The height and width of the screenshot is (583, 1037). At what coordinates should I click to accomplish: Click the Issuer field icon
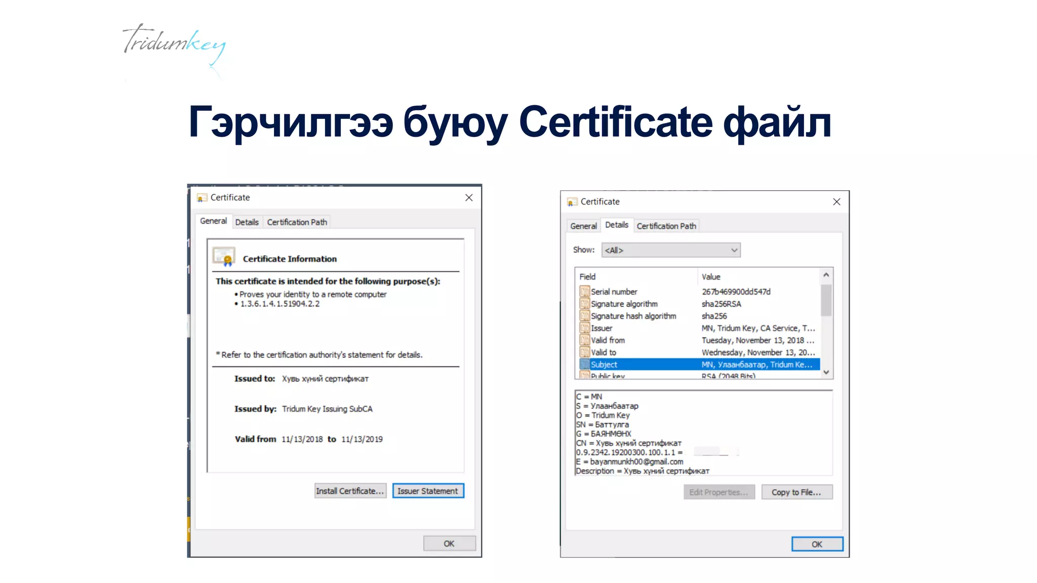[x=584, y=328]
